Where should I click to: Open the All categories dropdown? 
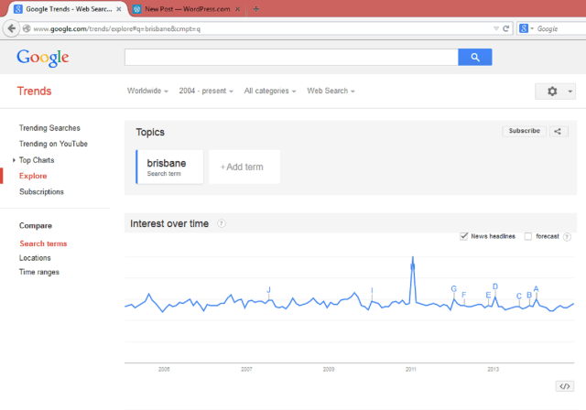(x=270, y=91)
